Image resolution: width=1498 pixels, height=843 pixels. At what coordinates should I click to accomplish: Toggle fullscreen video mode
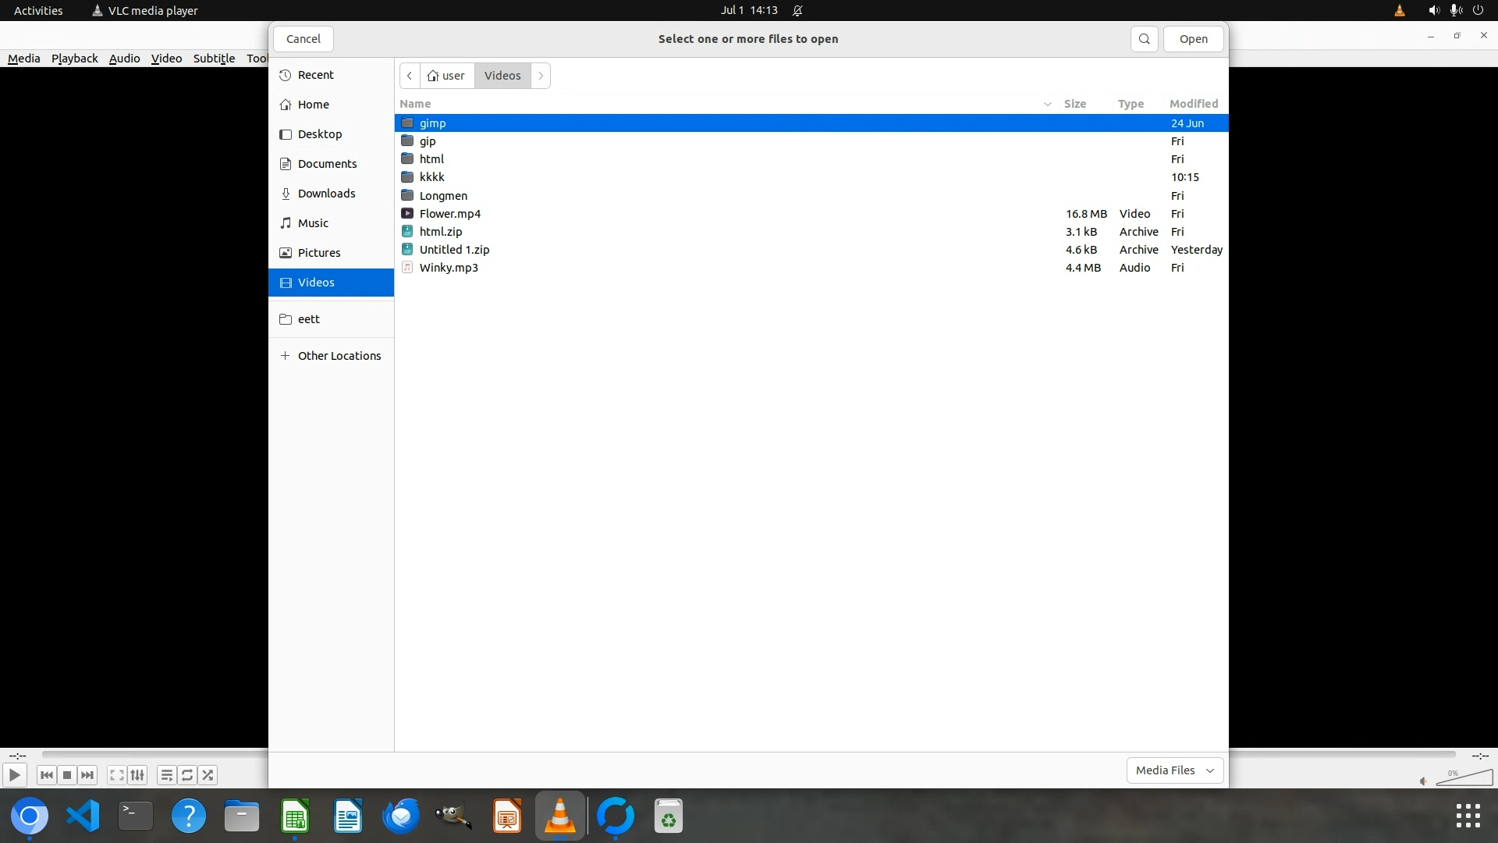116,775
